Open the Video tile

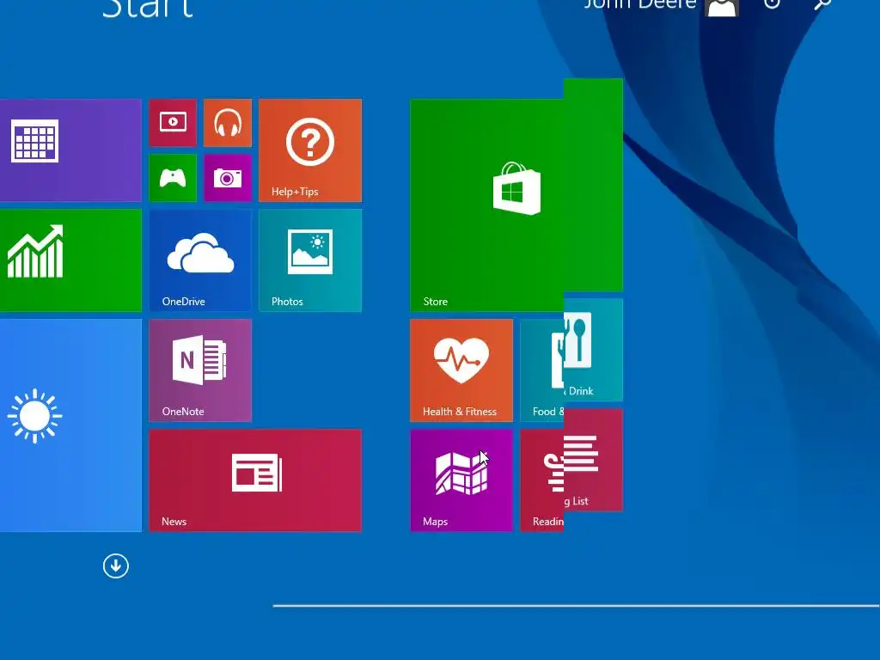[173, 123]
